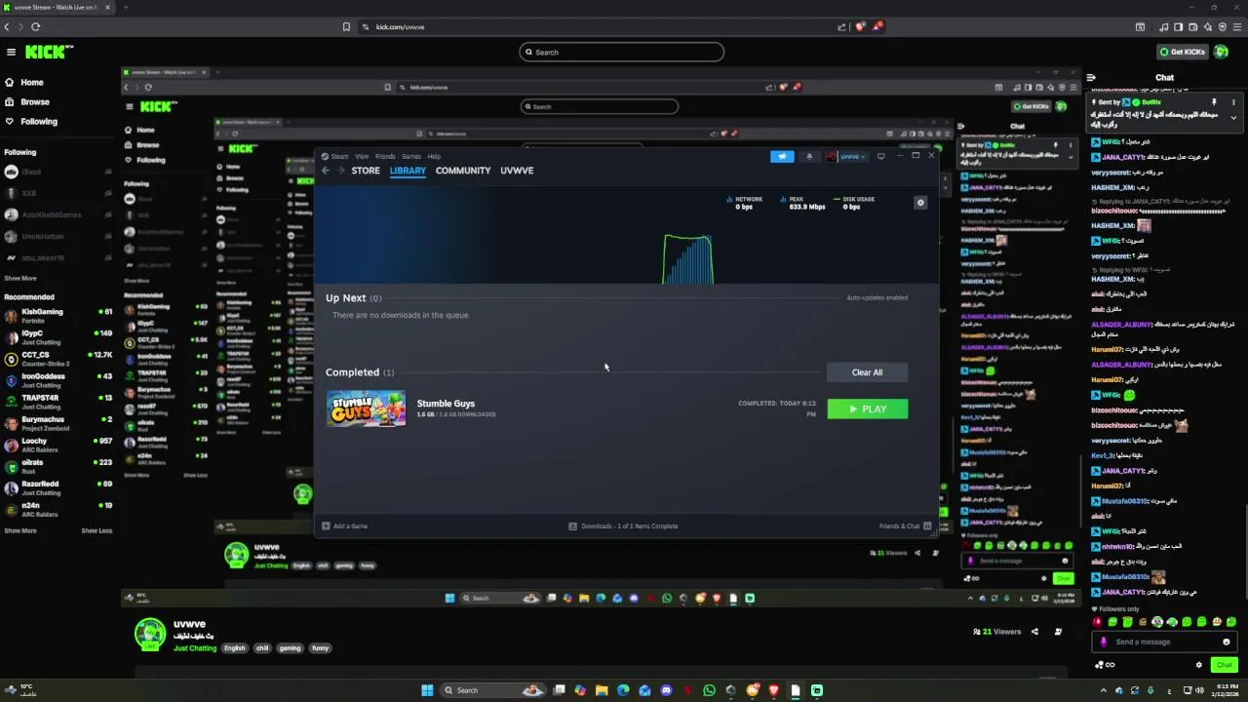The height and width of the screenshot is (702, 1248).
Task: Switch to the COMMUNITY tab in Steam
Action: (463, 171)
